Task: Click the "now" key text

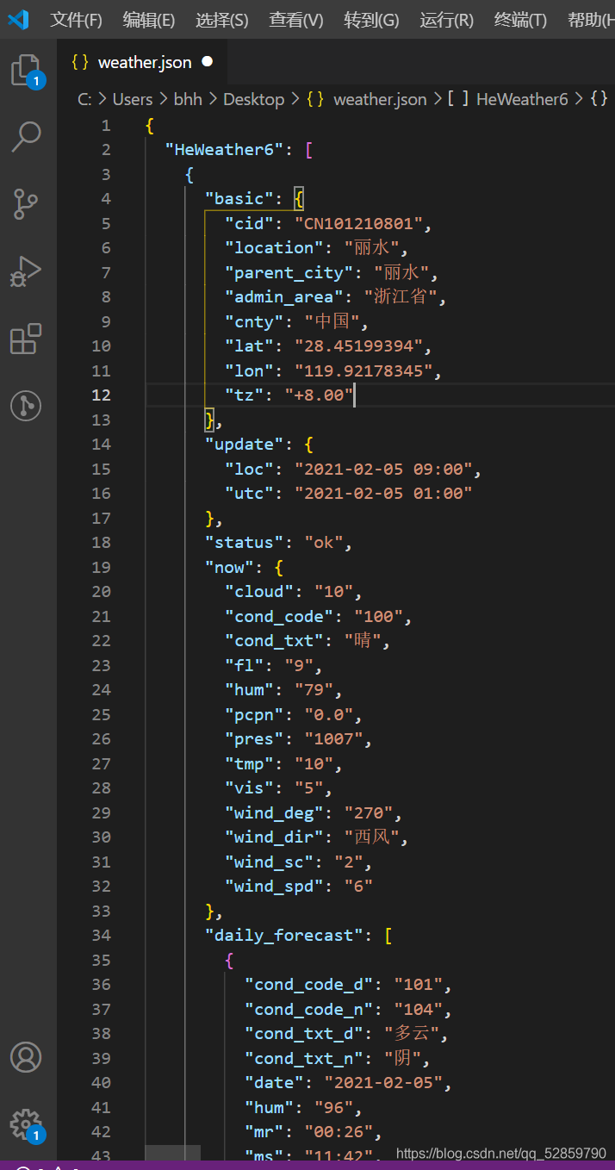Action: (x=229, y=568)
